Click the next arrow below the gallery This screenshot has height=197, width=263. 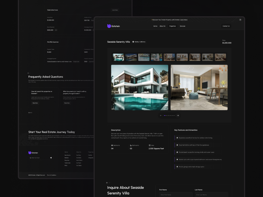[x=178, y=115]
